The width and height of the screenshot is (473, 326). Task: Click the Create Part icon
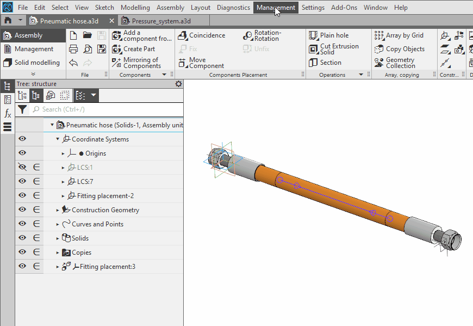tap(116, 49)
